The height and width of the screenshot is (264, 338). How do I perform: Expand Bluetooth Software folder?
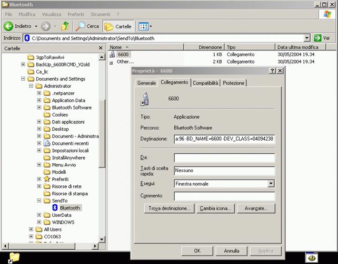tap(39, 108)
